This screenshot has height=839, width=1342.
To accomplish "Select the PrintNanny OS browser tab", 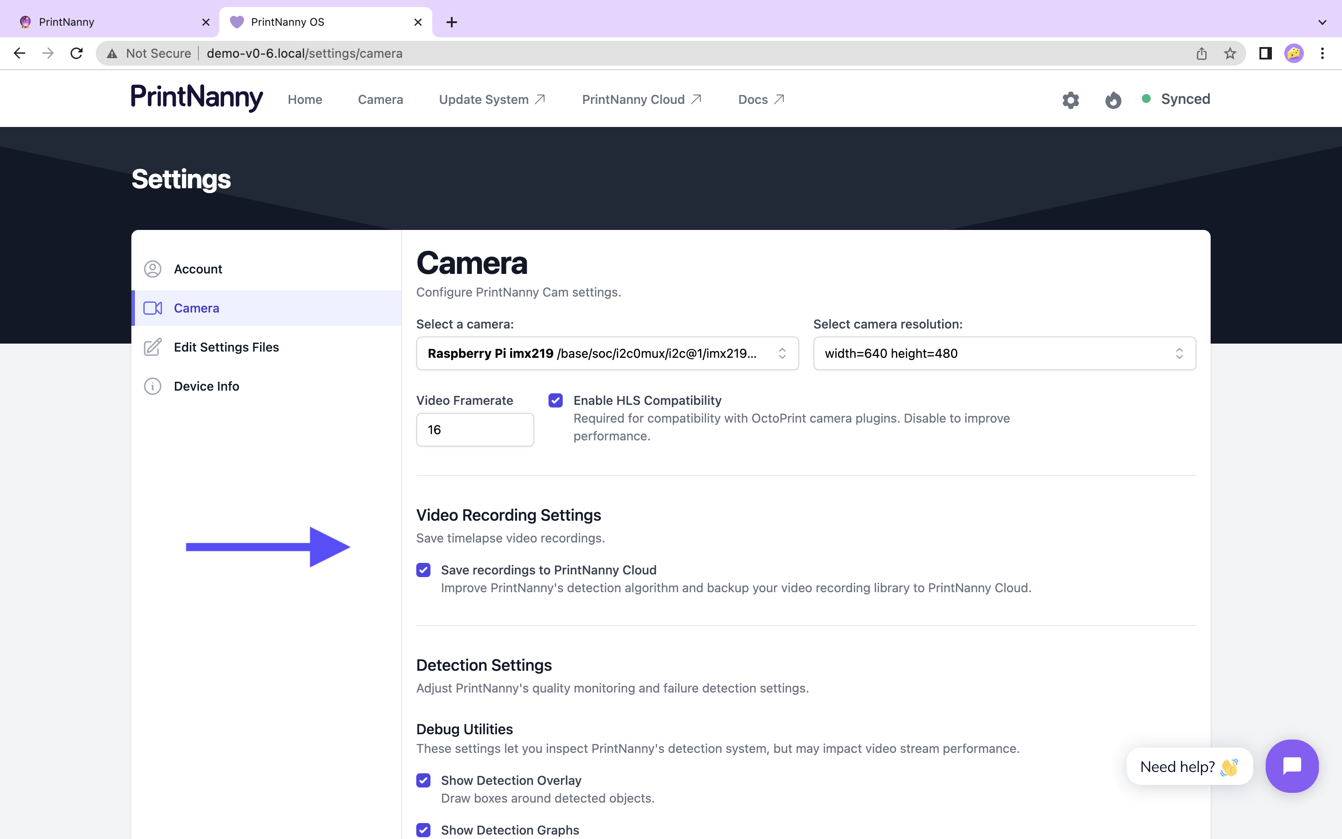I will [325, 22].
